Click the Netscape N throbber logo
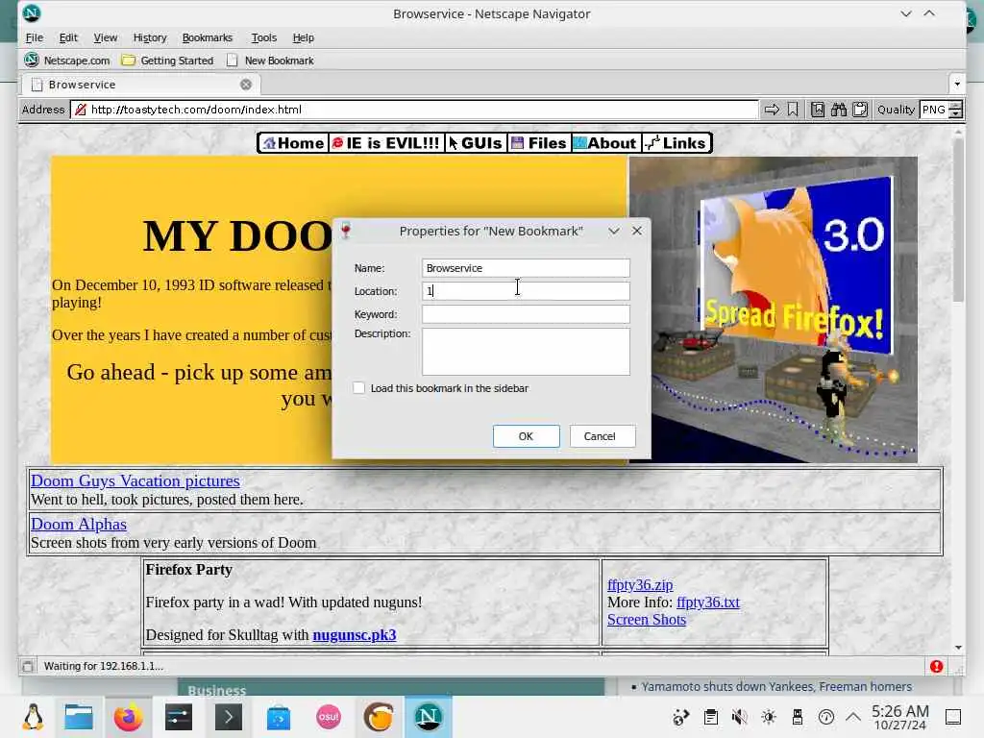Screen dimensions: 984x738 click(x=32, y=13)
